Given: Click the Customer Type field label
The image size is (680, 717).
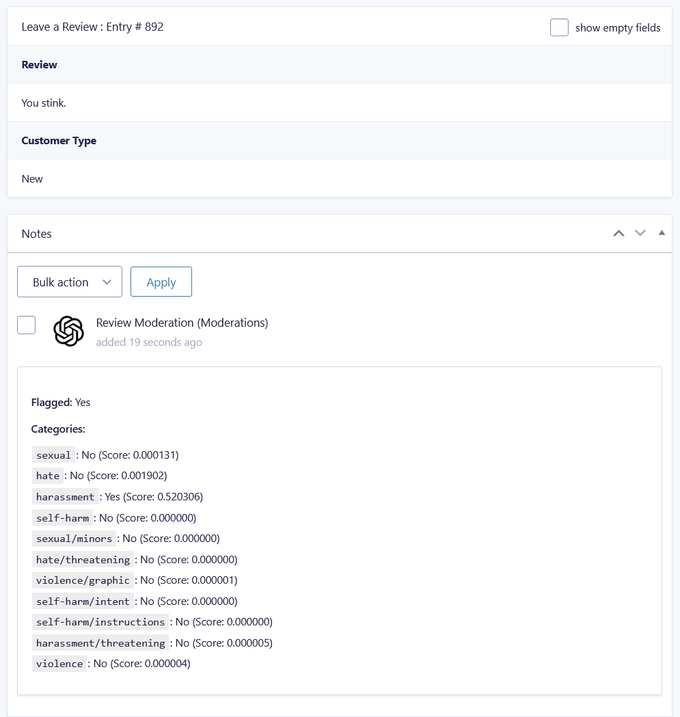Looking at the screenshot, I should click(59, 141).
